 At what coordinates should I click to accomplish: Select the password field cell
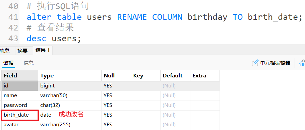pos(20,105)
